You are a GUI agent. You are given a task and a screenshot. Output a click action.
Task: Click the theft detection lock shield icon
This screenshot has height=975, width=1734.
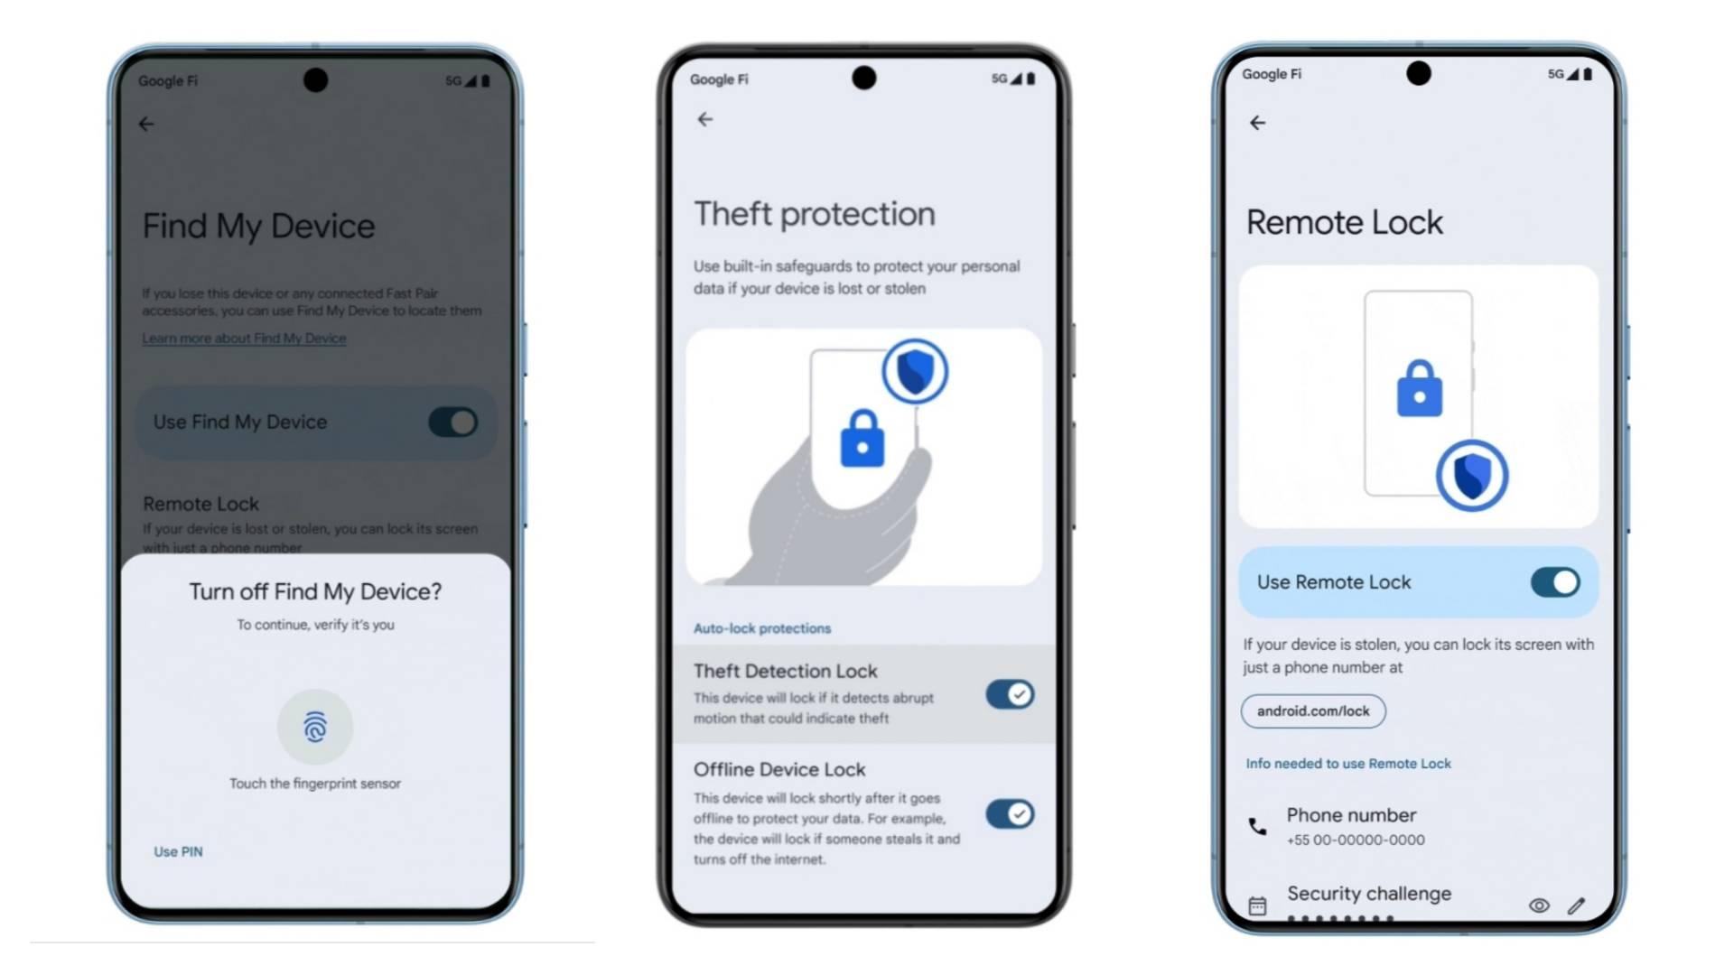pos(916,371)
